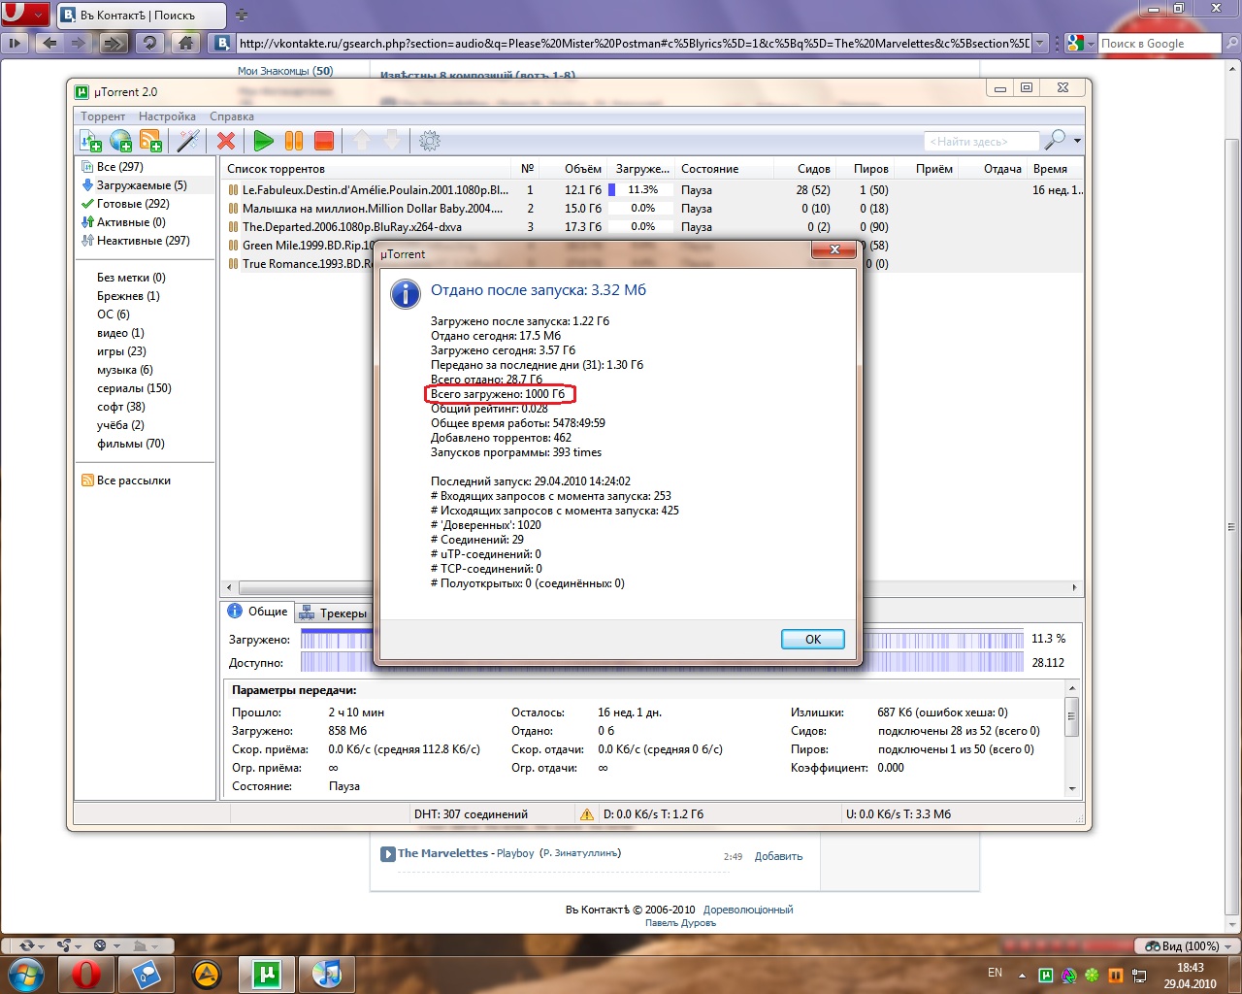Show hidden tray icons arrow

(x=1022, y=975)
